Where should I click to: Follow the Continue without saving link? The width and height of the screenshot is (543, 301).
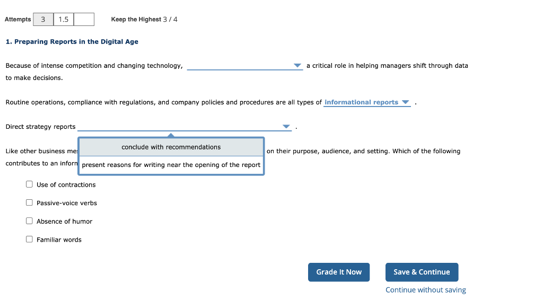click(x=426, y=290)
